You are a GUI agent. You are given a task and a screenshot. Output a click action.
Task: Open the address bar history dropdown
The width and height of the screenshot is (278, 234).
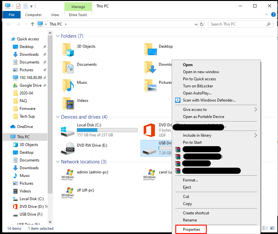click(x=196, y=24)
